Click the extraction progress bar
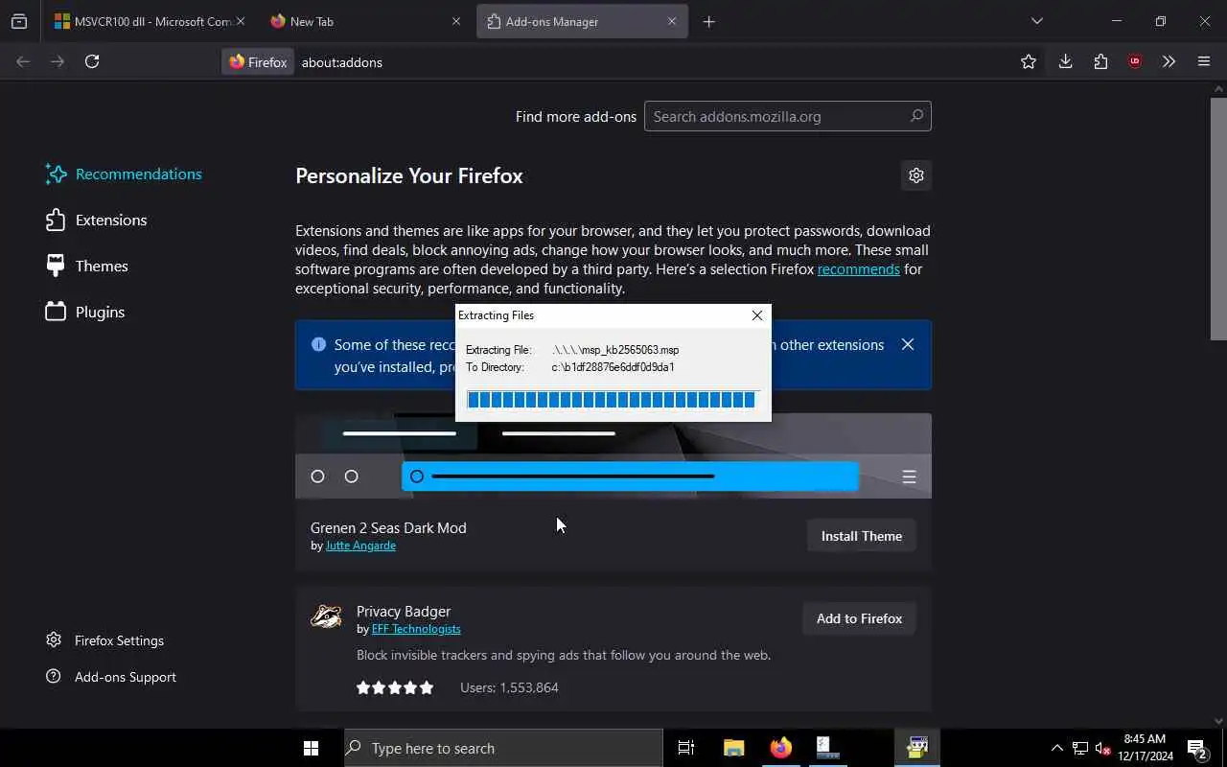The height and width of the screenshot is (767, 1227). point(613,400)
